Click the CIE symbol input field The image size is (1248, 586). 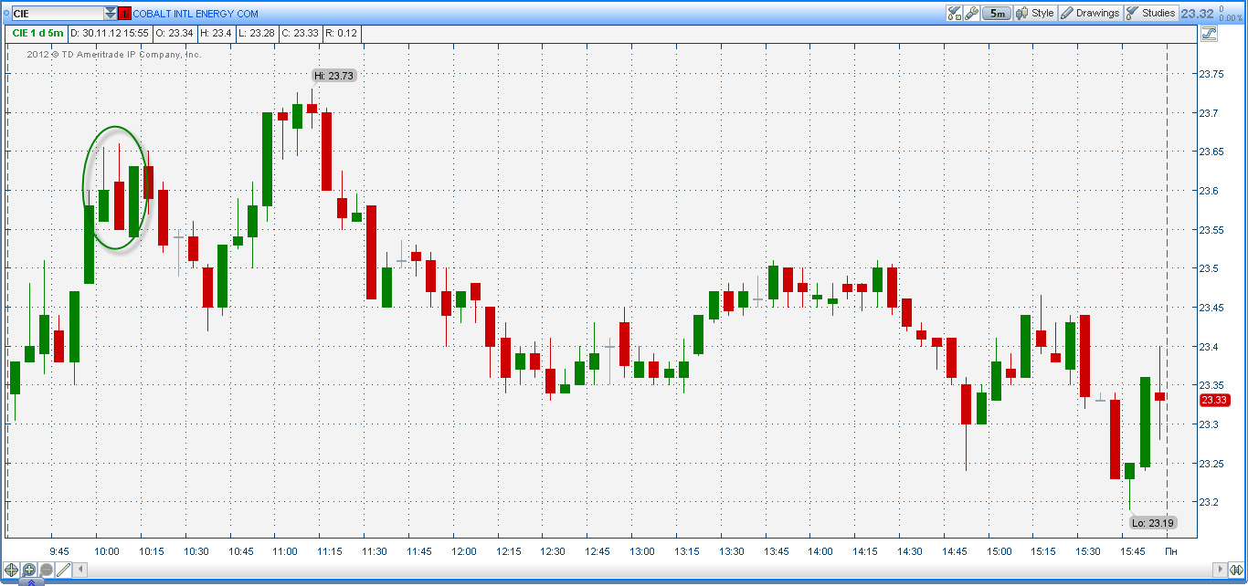tap(58, 14)
